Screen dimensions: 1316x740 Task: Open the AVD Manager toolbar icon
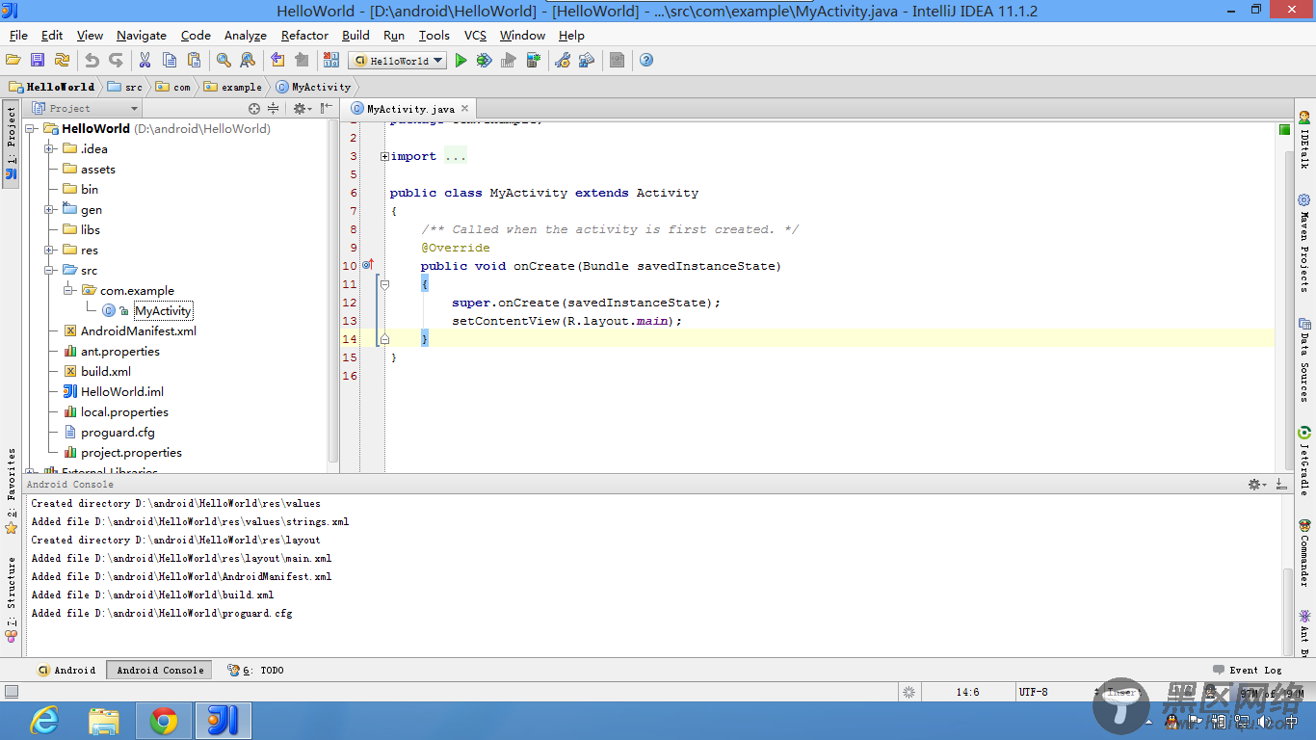[x=533, y=60]
